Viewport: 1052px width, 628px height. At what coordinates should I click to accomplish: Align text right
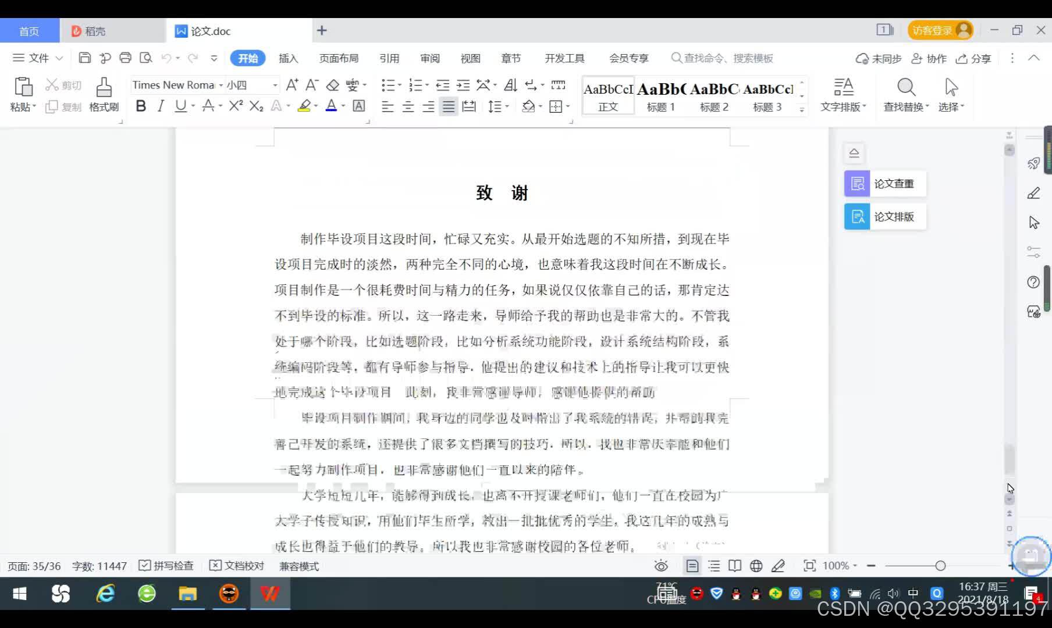click(428, 106)
